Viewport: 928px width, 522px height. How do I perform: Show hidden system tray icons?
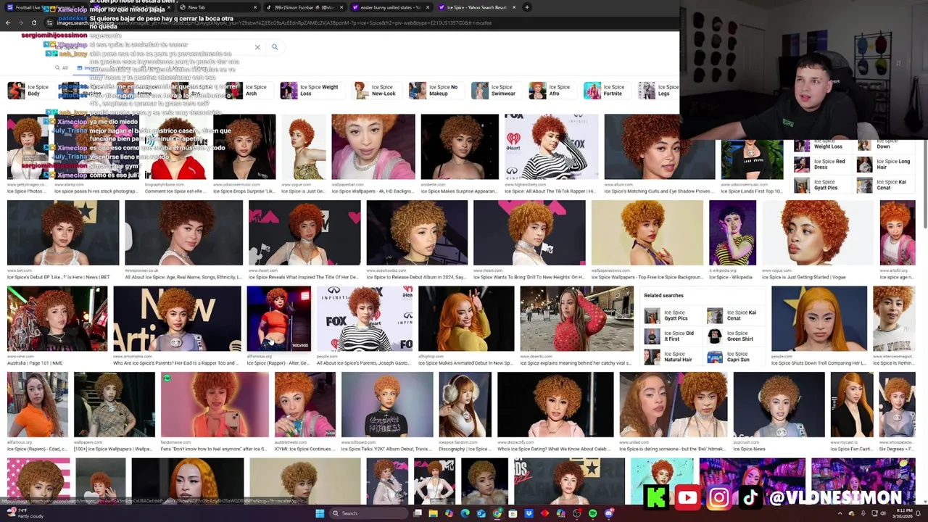pos(840,513)
